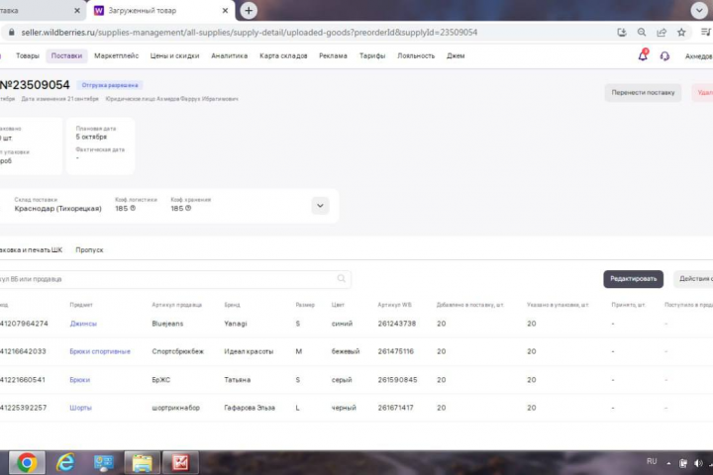Select the Bluejeans seller article
This screenshot has height=475, width=713.
(167, 324)
